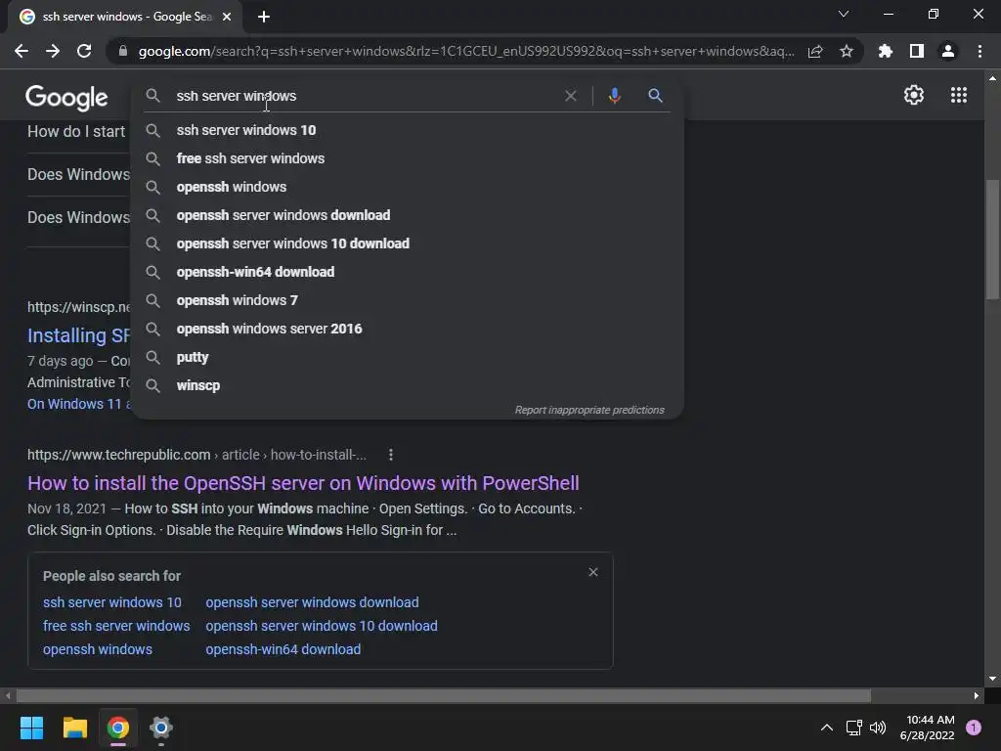This screenshot has height=751, width=1001.
Task: Toggle the Chrome side panel
Action: point(917,51)
